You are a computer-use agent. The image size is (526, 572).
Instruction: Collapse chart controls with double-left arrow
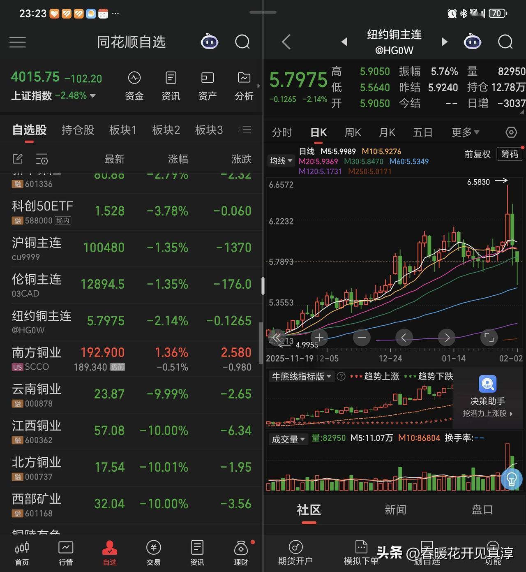pos(276,338)
